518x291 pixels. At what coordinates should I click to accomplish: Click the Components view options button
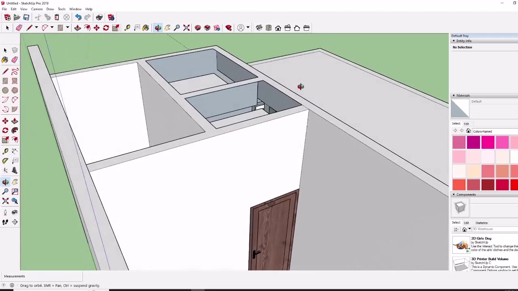456,229
